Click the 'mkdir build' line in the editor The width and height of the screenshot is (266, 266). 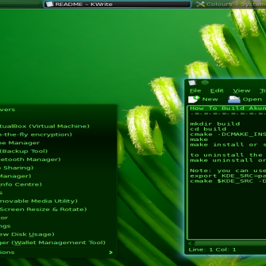coord(215,124)
